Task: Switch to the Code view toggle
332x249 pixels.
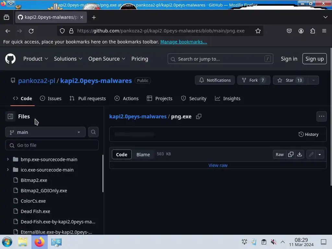Action: [x=122, y=154]
